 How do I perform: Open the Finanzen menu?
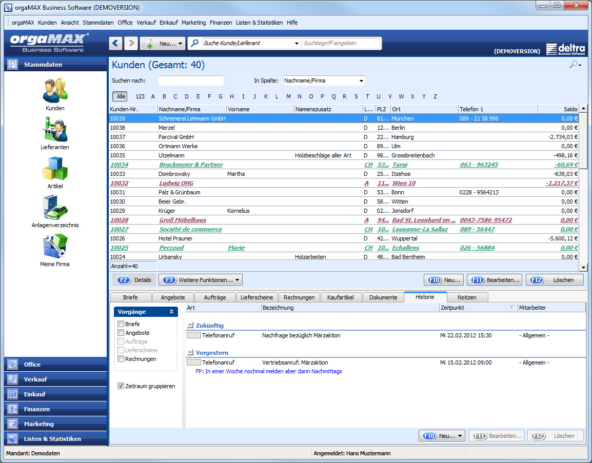click(221, 23)
